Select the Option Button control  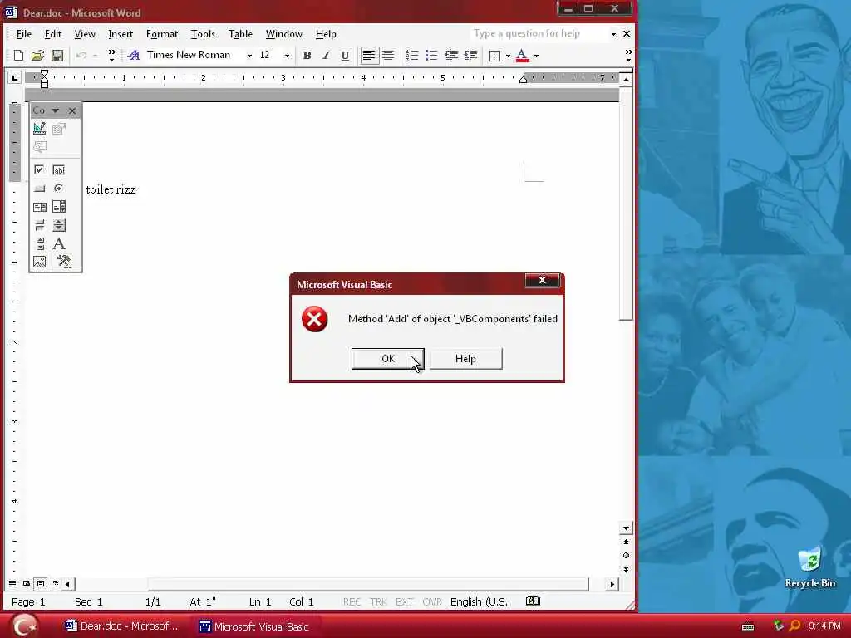tap(59, 189)
